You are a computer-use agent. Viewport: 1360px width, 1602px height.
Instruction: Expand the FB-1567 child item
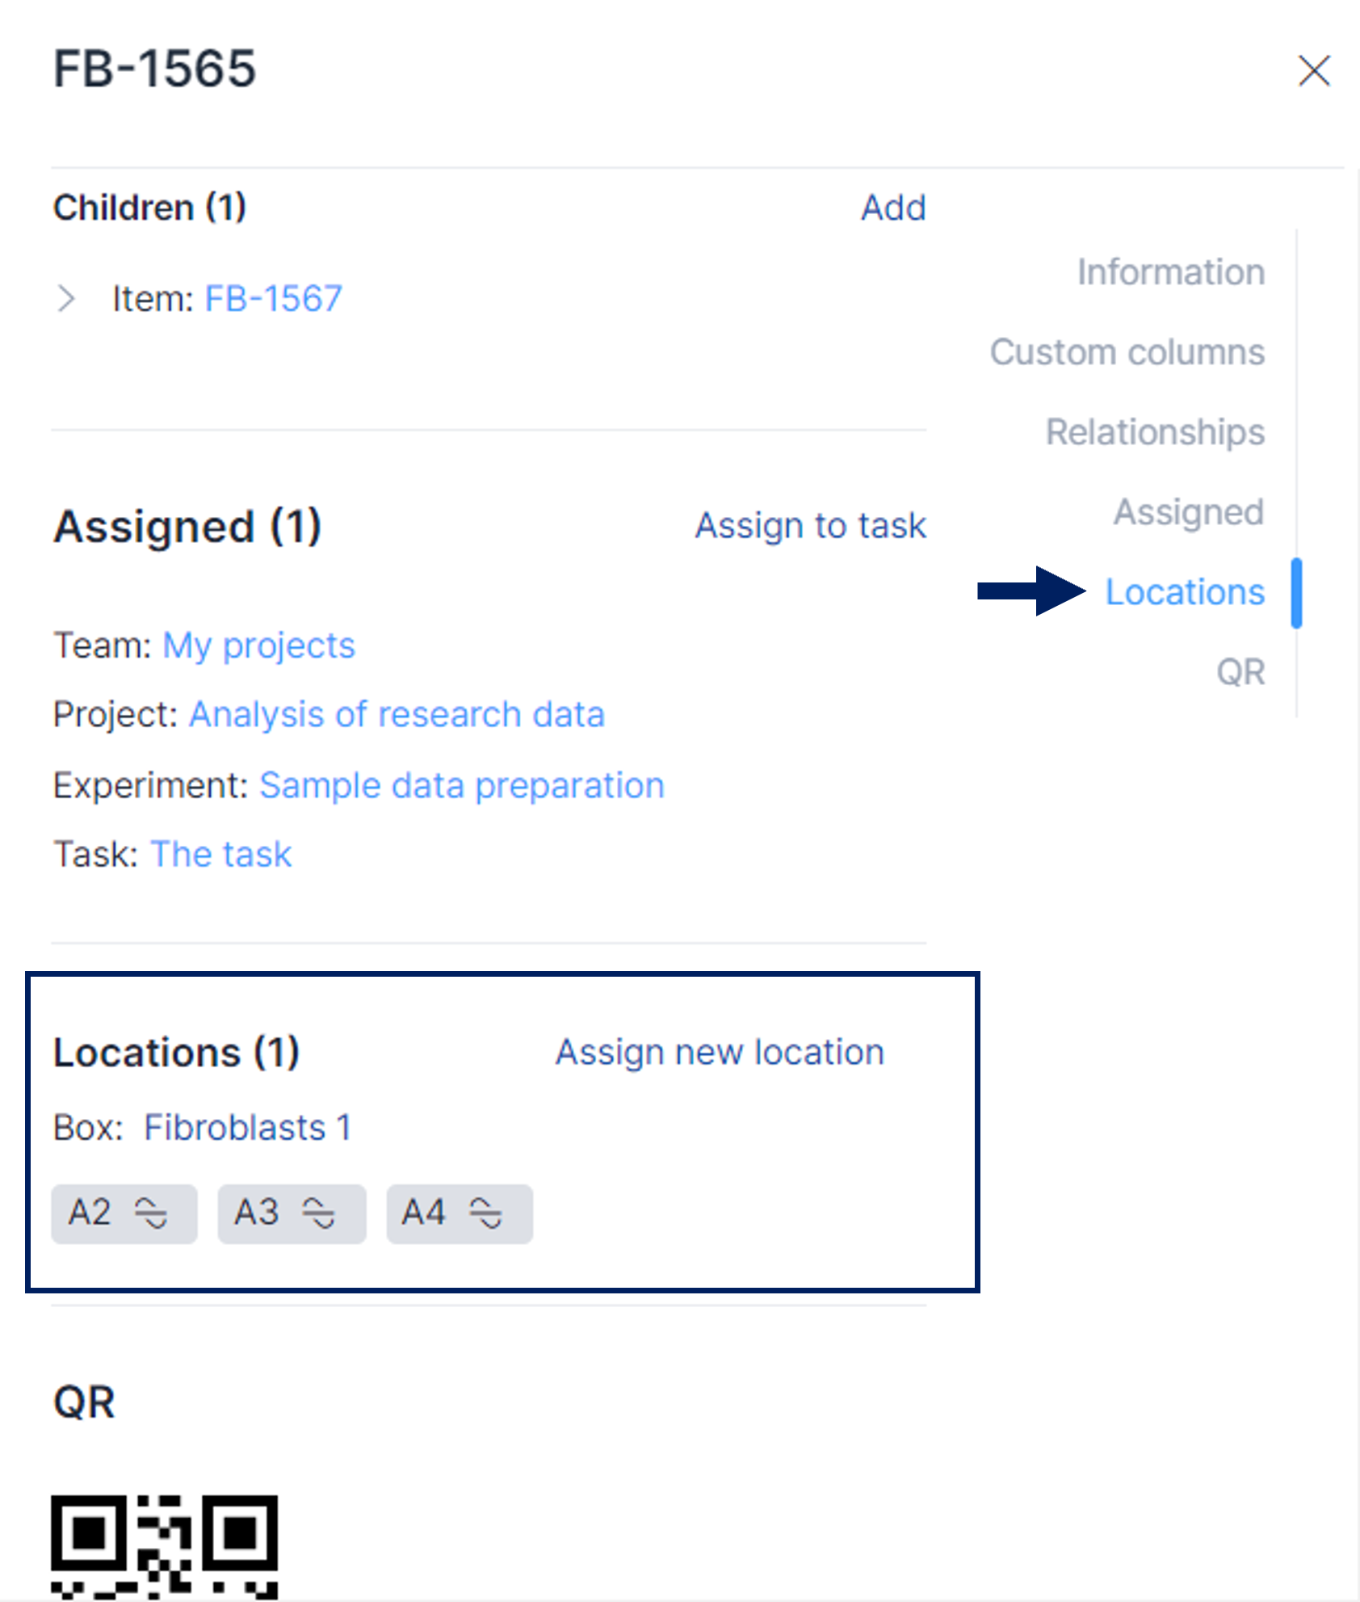67,299
